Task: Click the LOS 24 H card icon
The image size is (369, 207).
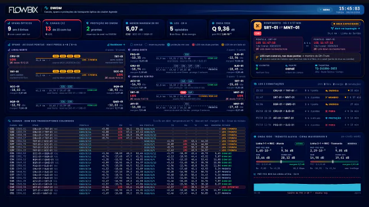Action: 171,23
